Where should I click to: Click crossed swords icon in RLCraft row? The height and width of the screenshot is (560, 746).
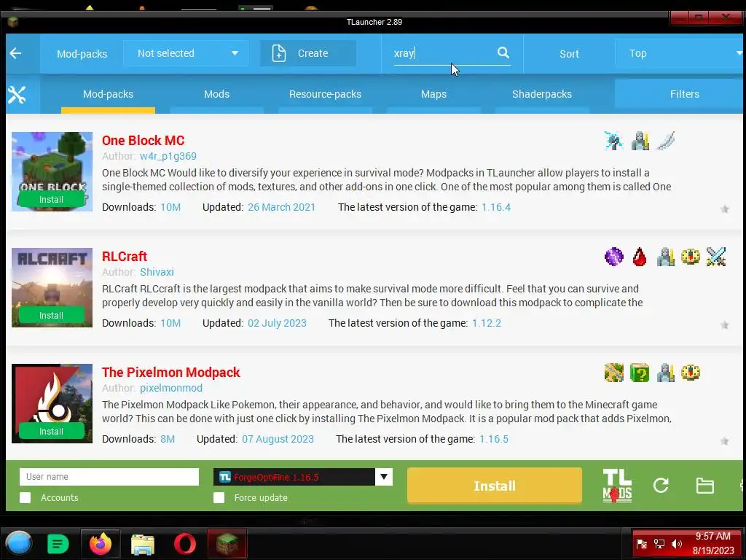(716, 257)
